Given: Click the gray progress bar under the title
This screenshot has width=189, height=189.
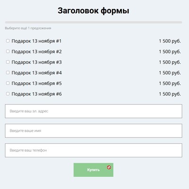Looking at the screenshot, I should click(x=94, y=22).
